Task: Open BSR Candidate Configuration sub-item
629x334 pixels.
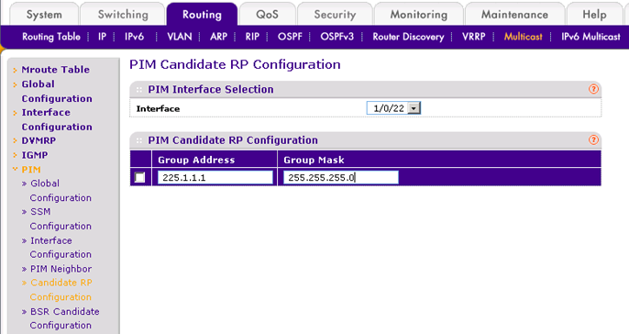Action: tap(64, 318)
